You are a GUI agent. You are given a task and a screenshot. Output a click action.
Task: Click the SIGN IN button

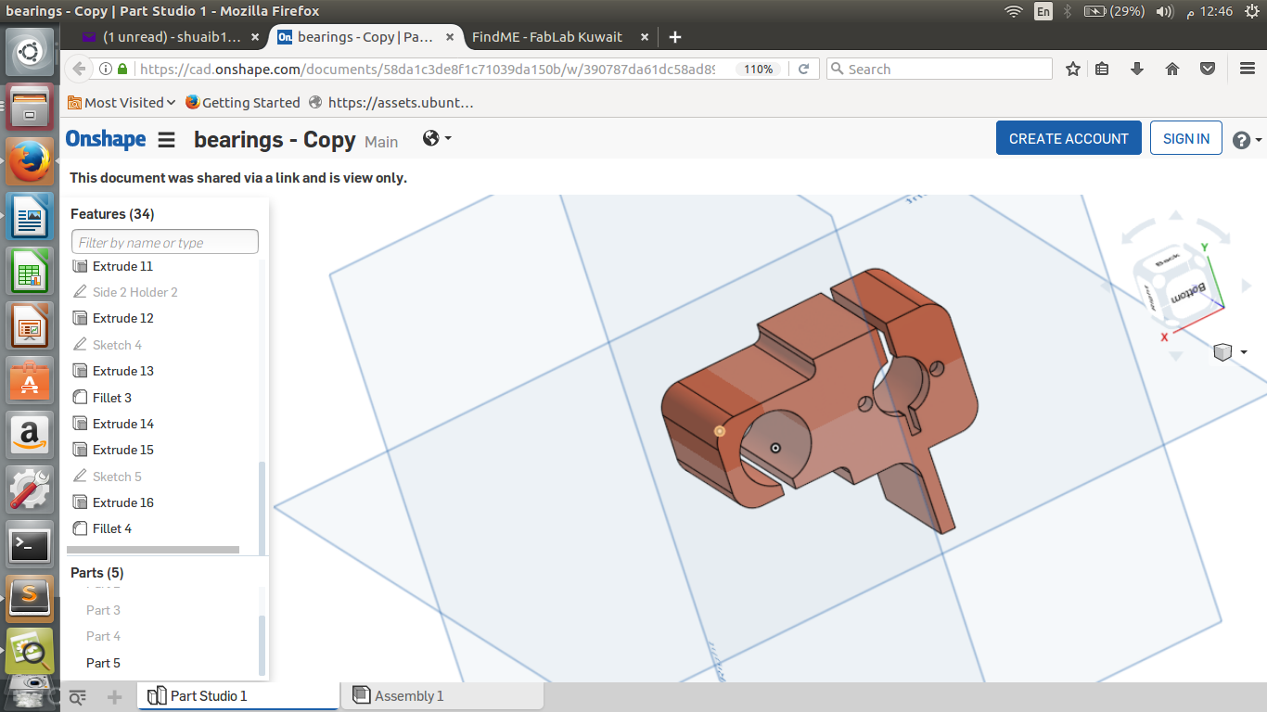tap(1186, 138)
